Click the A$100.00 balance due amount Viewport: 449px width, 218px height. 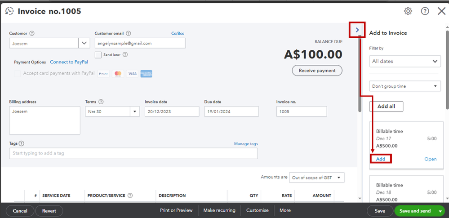tap(313, 54)
